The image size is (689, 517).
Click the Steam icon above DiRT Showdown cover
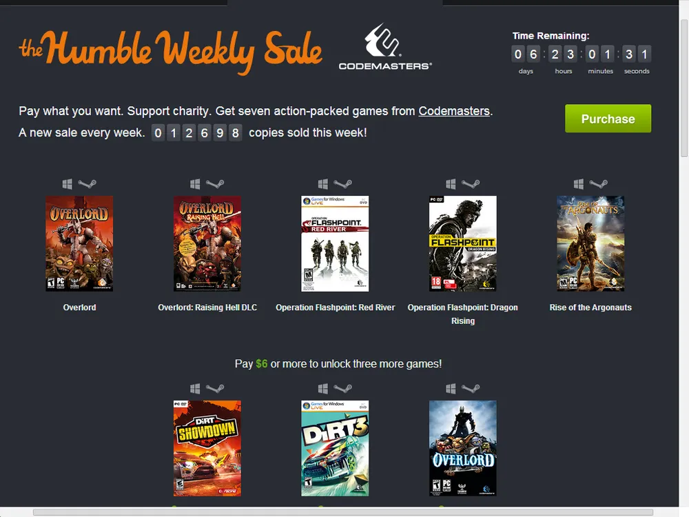tap(215, 388)
